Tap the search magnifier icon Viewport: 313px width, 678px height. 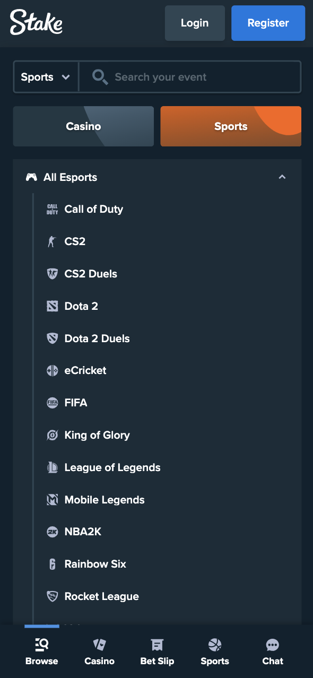[x=100, y=77]
